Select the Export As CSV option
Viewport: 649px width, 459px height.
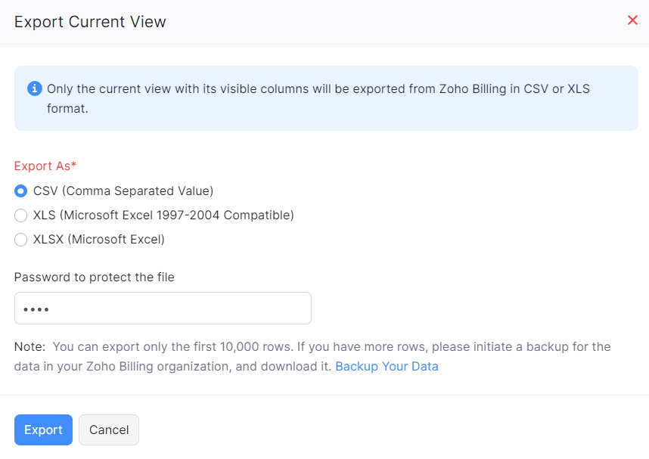20,191
